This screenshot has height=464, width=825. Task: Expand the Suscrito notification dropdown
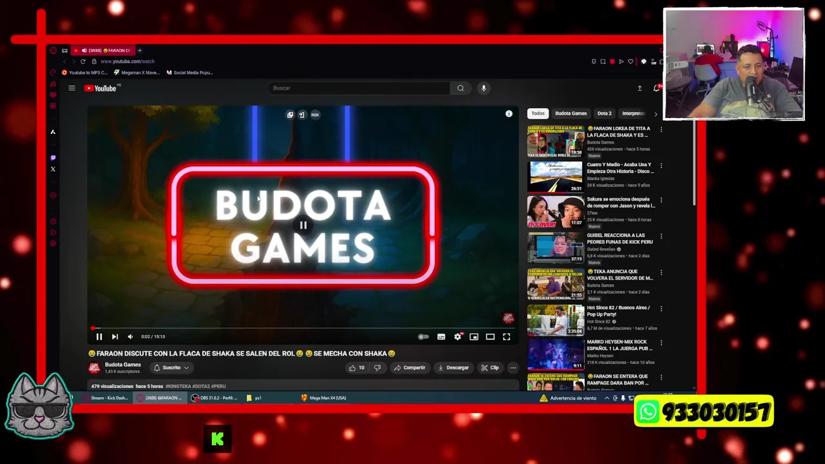coord(171,368)
